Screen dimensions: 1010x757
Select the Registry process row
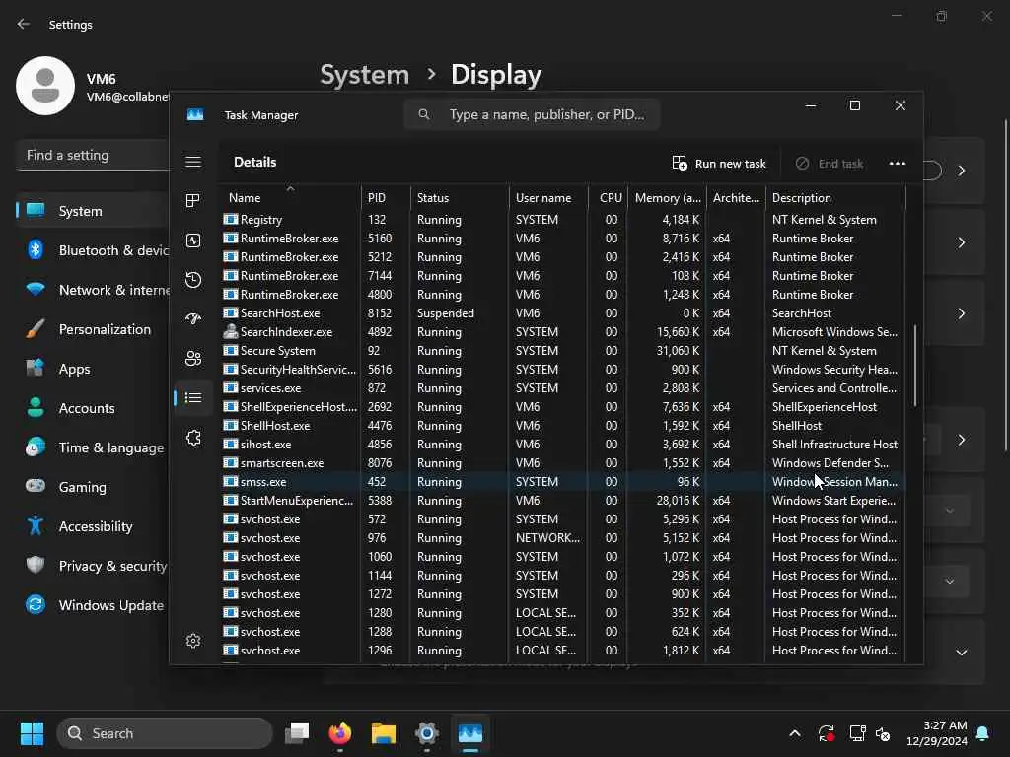(563, 220)
